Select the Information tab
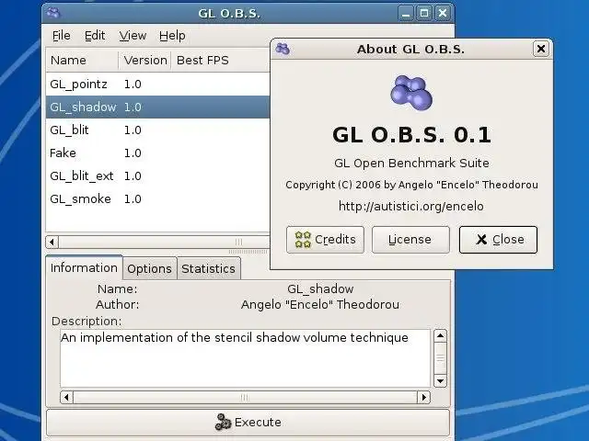This screenshot has width=589, height=441. (84, 267)
